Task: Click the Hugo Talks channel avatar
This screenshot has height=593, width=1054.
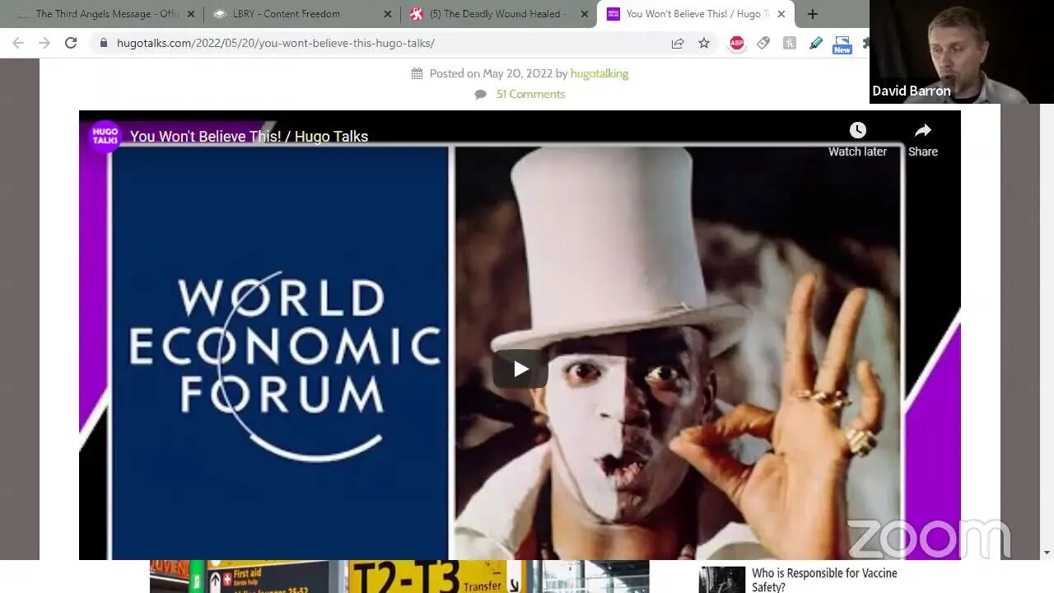Action: tap(105, 136)
